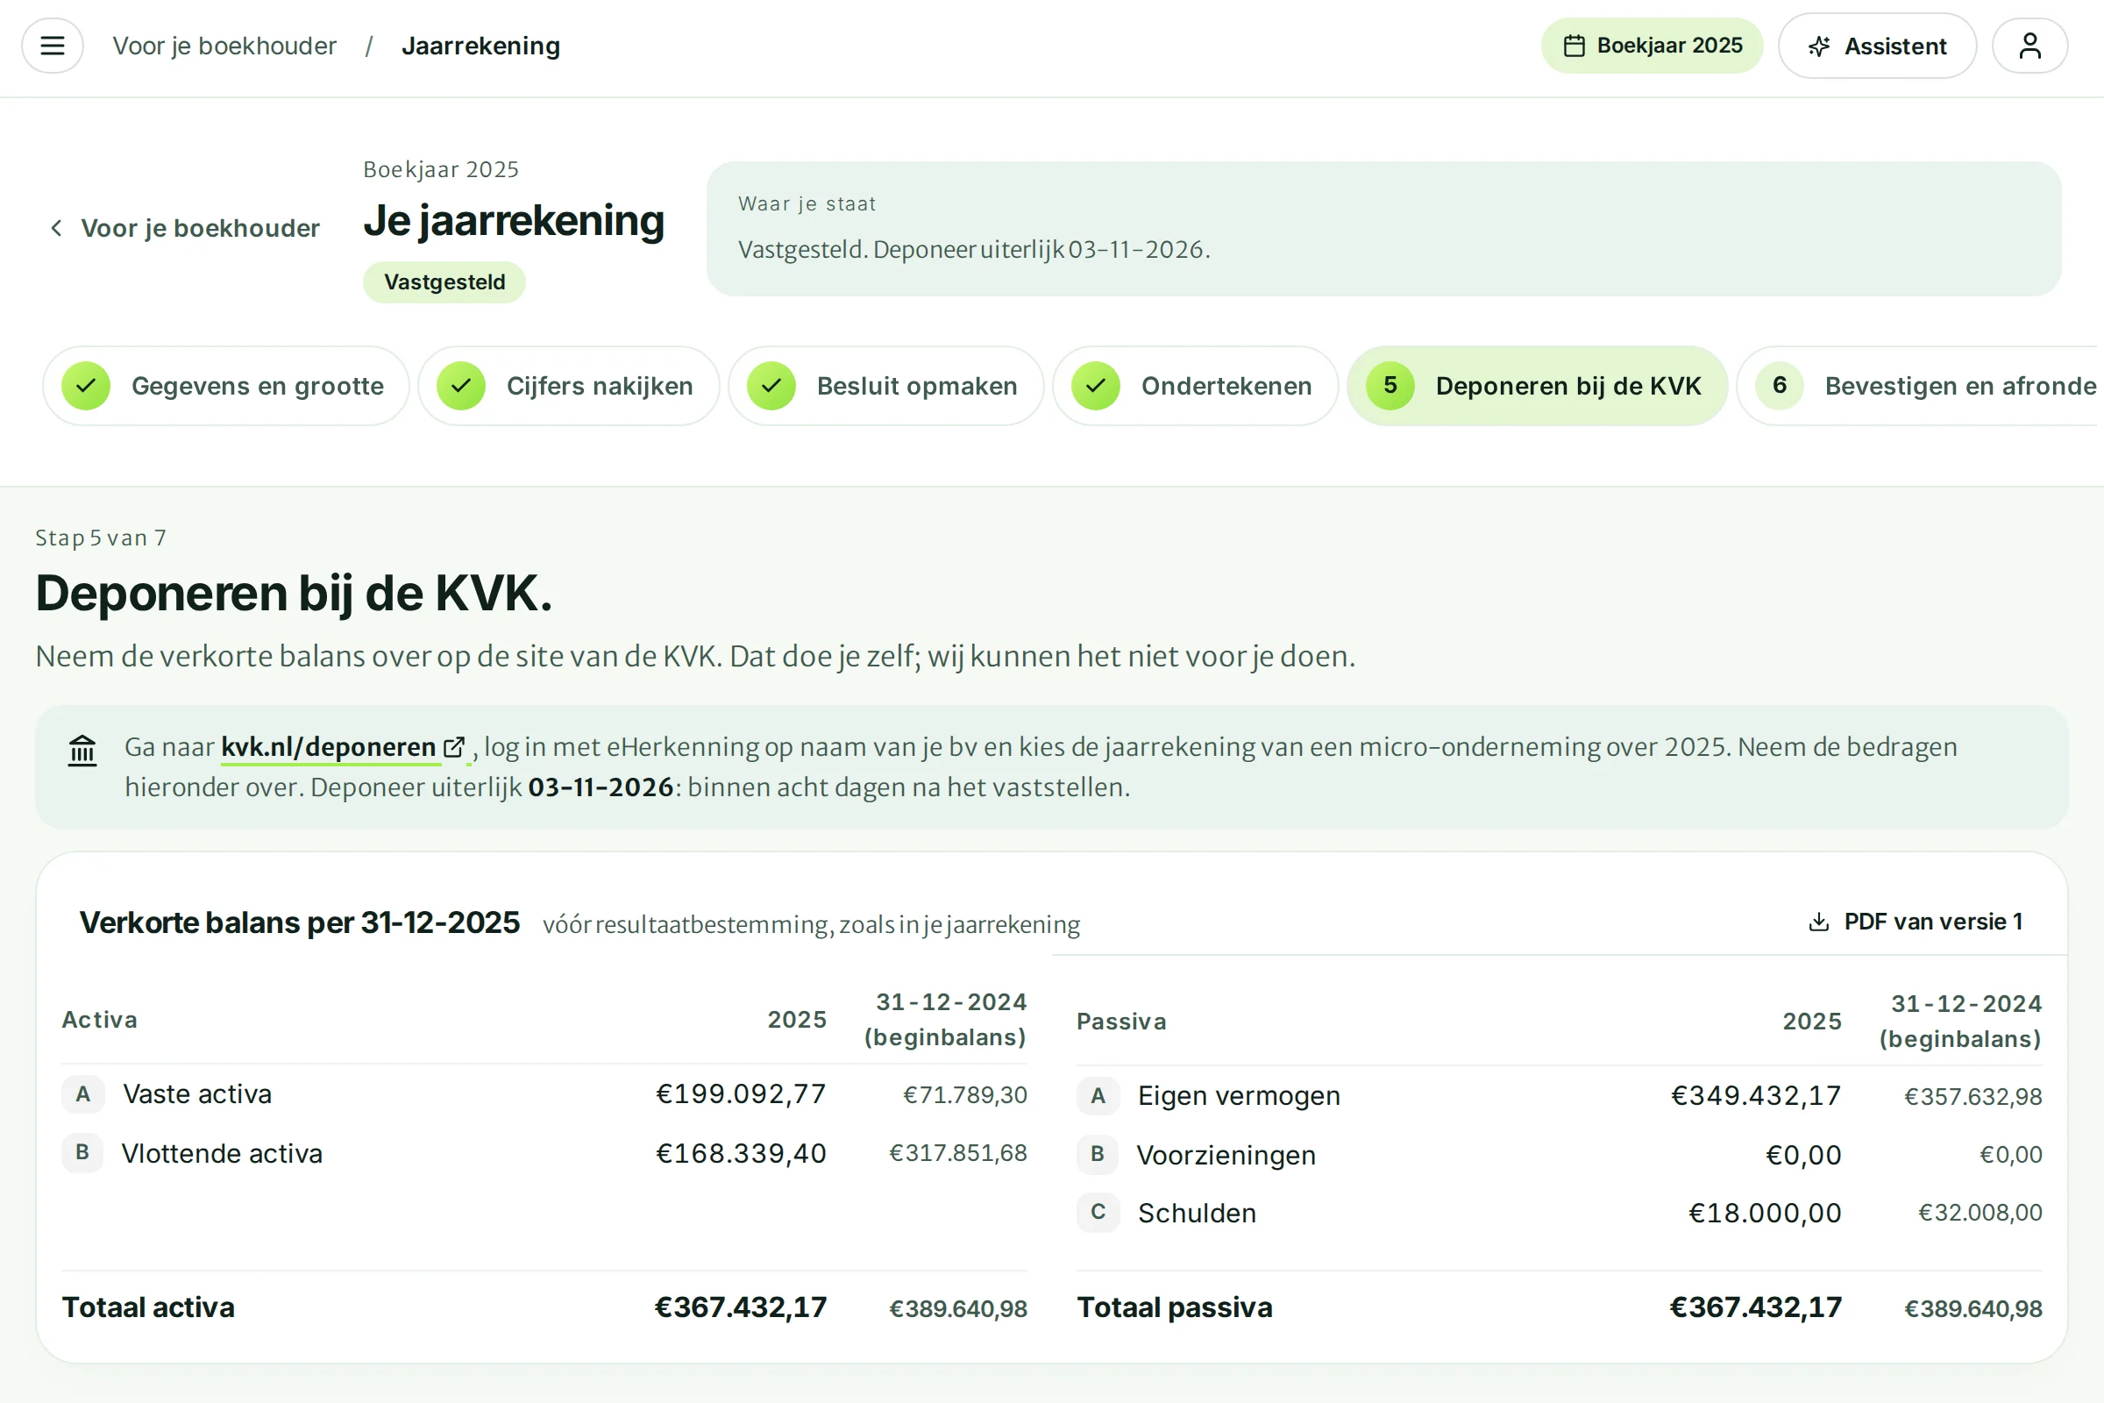Click letter B badge for 'Vlottende activa'
2104x1403 pixels.
(x=83, y=1152)
